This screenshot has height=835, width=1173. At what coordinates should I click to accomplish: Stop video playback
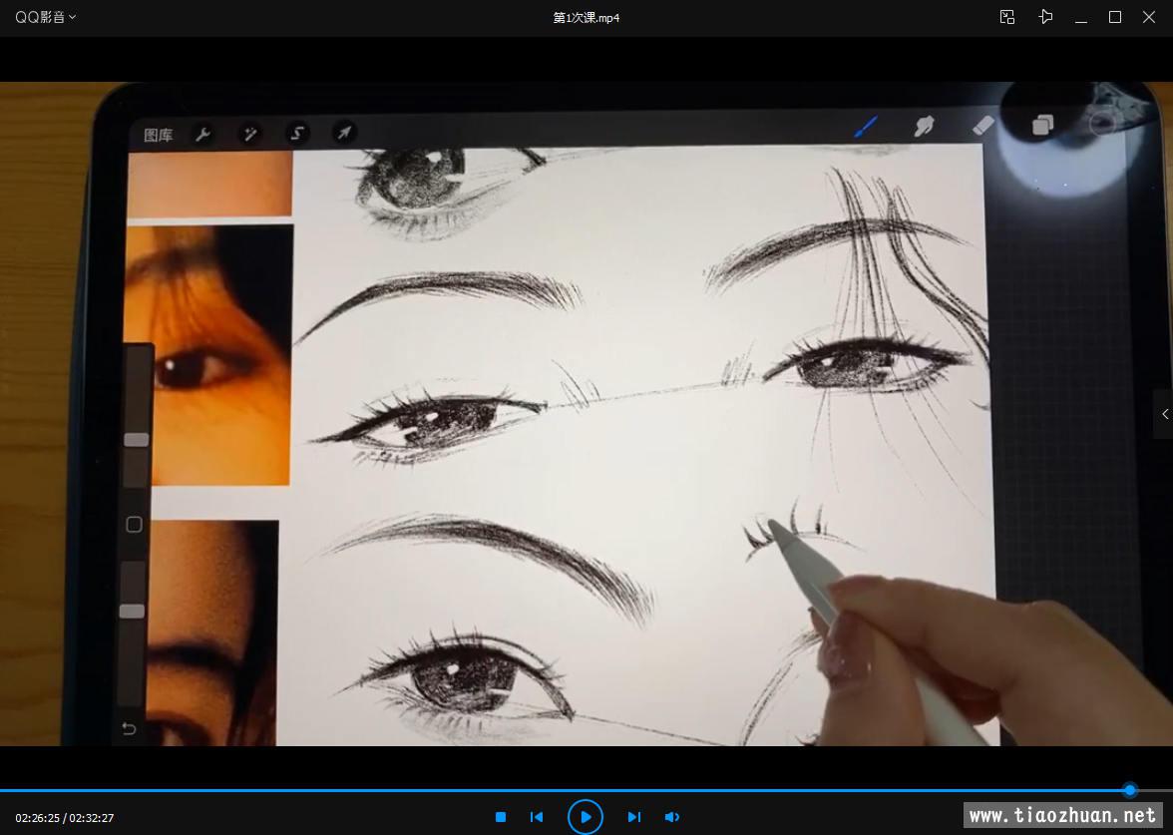501,817
